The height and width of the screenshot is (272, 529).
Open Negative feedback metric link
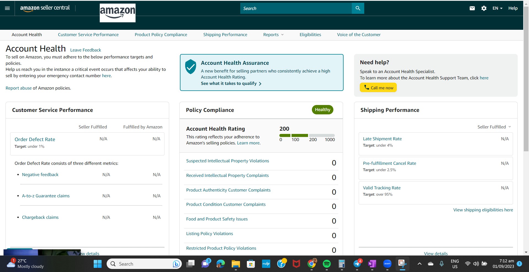point(40,175)
